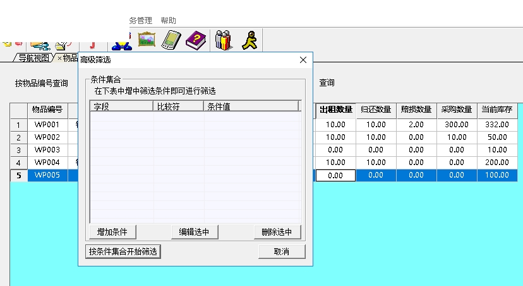
Task: Select the WP002 cell
Action: coord(47,137)
